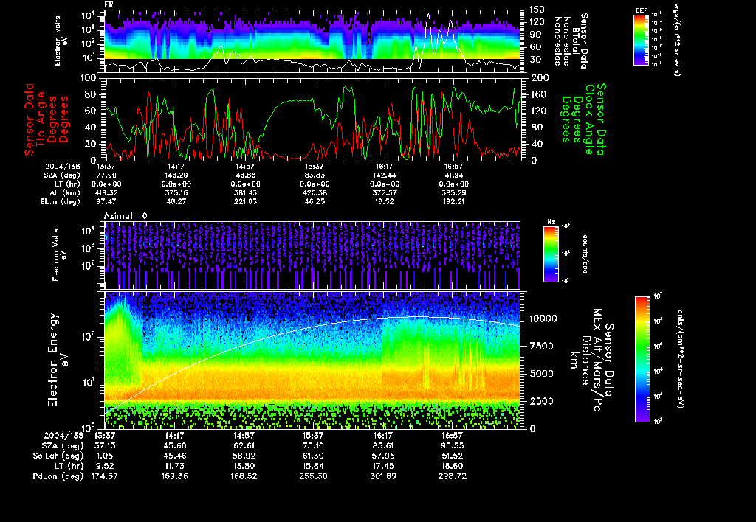Select the SolLat value 61.30
Screen dimensions: 756x522
(x=313, y=456)
